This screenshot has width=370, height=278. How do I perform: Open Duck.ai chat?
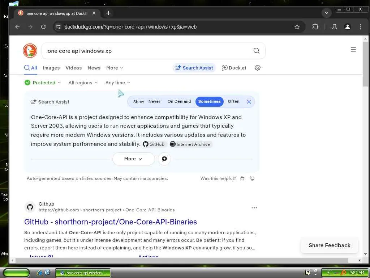[x=234, y=68]
